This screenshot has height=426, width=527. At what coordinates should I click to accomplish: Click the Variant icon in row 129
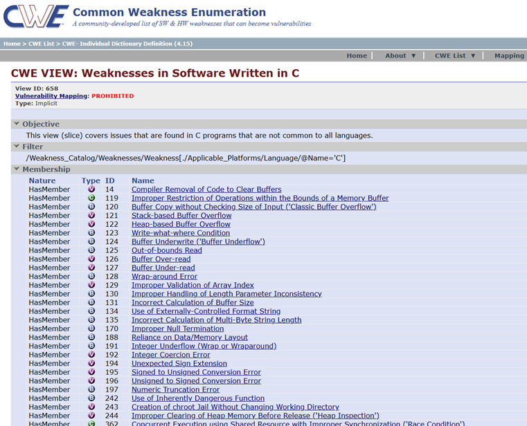point(91,285)
